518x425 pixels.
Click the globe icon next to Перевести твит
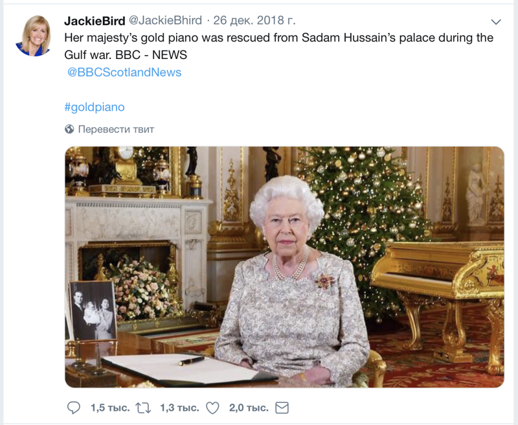[69, 129]
